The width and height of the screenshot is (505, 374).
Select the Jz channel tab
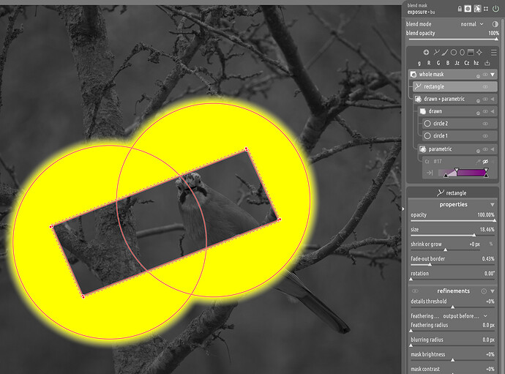[x=457, y=63]
